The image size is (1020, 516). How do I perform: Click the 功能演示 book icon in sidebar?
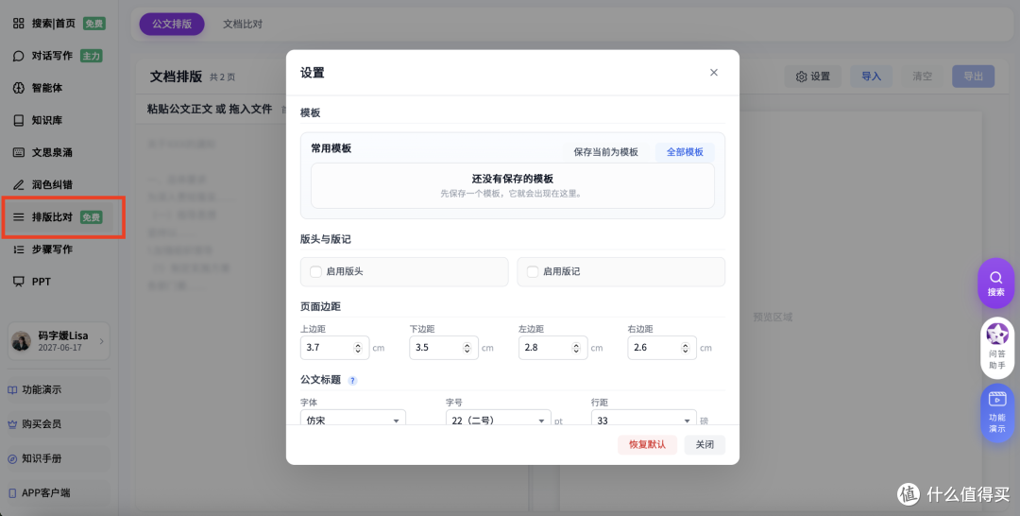pos(12,389)
